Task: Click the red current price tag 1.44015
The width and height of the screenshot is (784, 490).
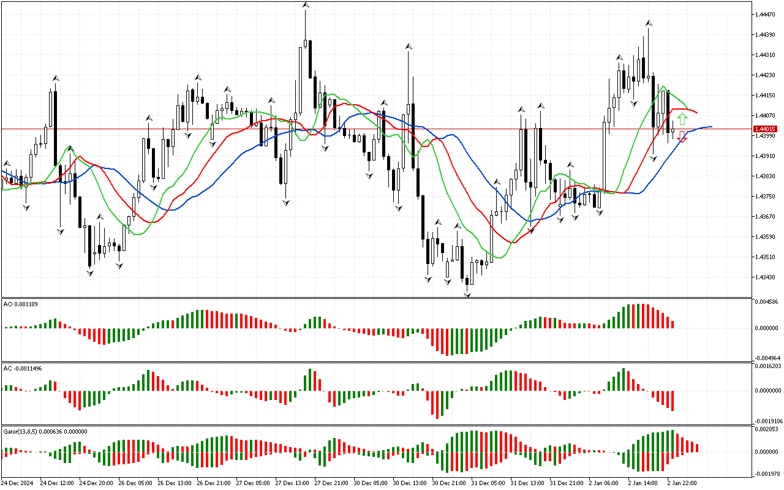Action: coord(766,129)
